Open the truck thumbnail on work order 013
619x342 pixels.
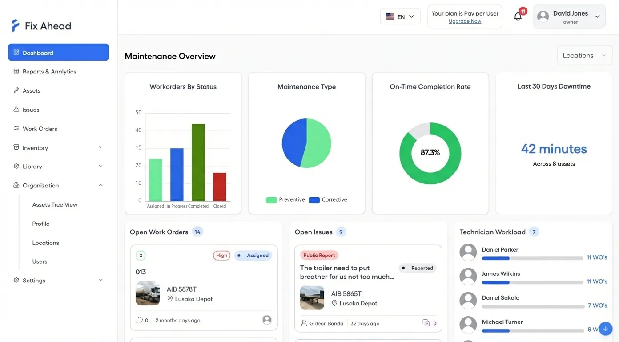147,293
